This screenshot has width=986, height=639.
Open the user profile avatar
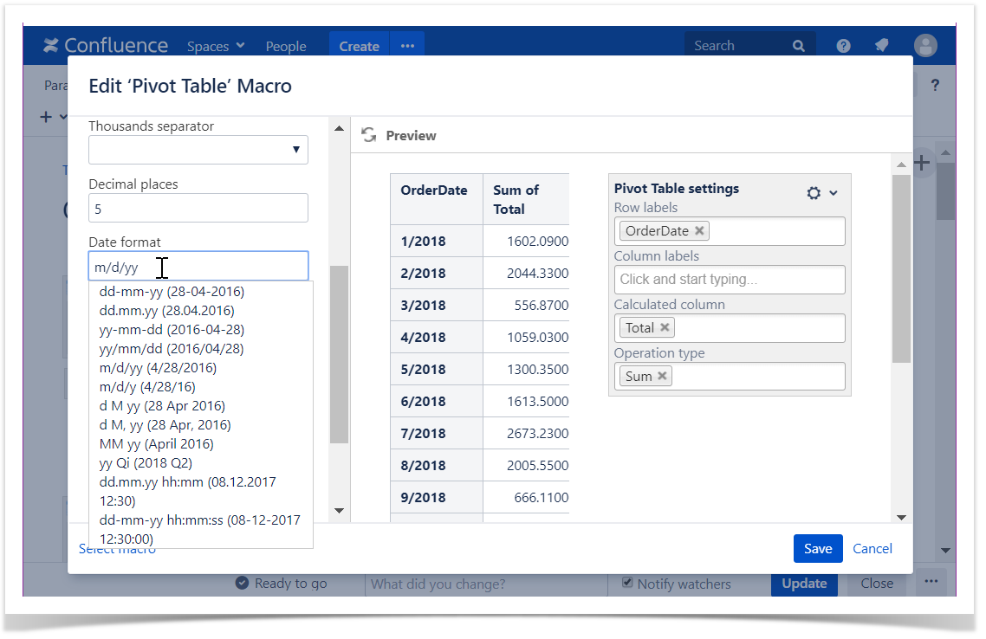(x=925, y=46)
